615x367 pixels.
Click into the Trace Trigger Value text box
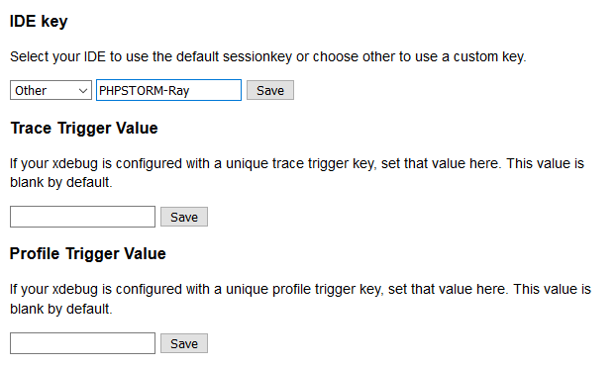click(x=83, y=217)
